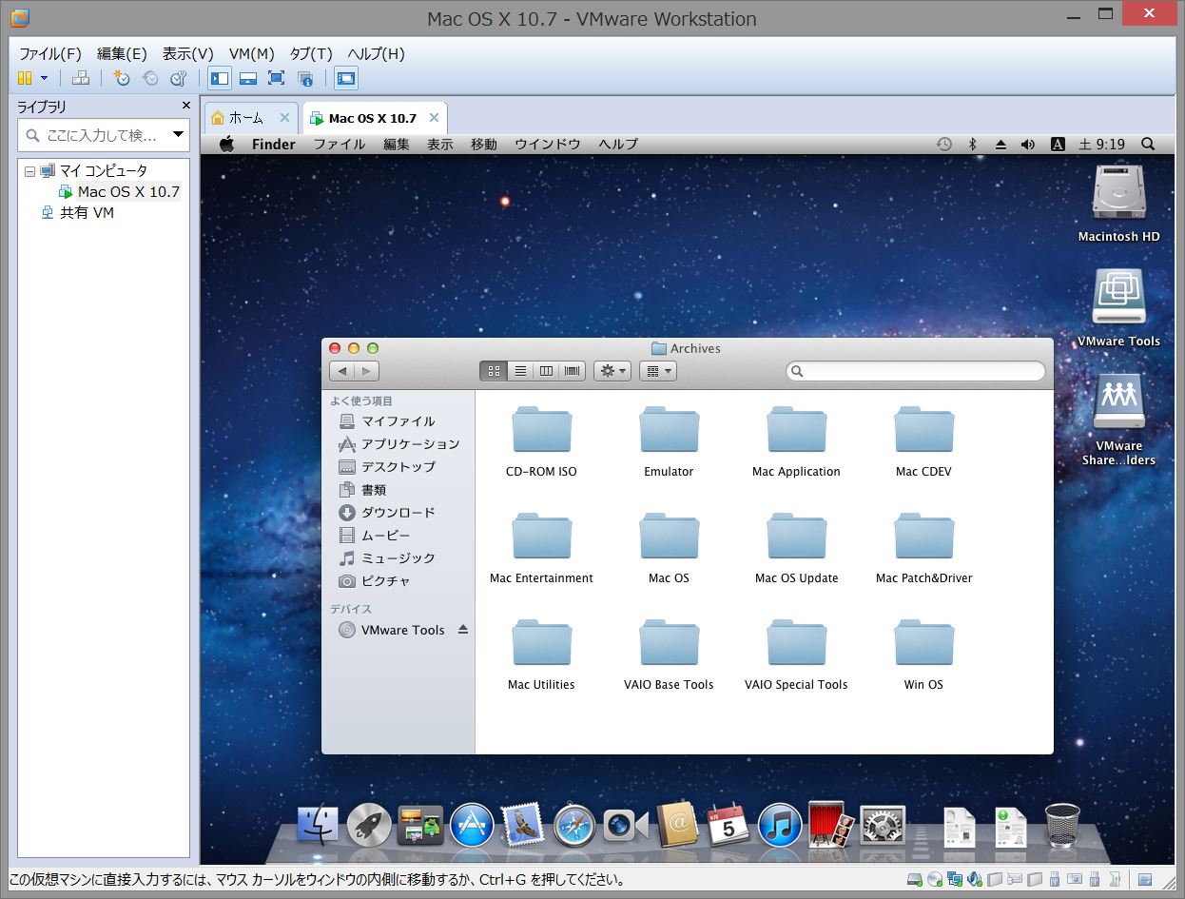This screenshot has height=899, width=1185.
Task: Select マイファイル in Finder sidebar
Action: (398, 421)
